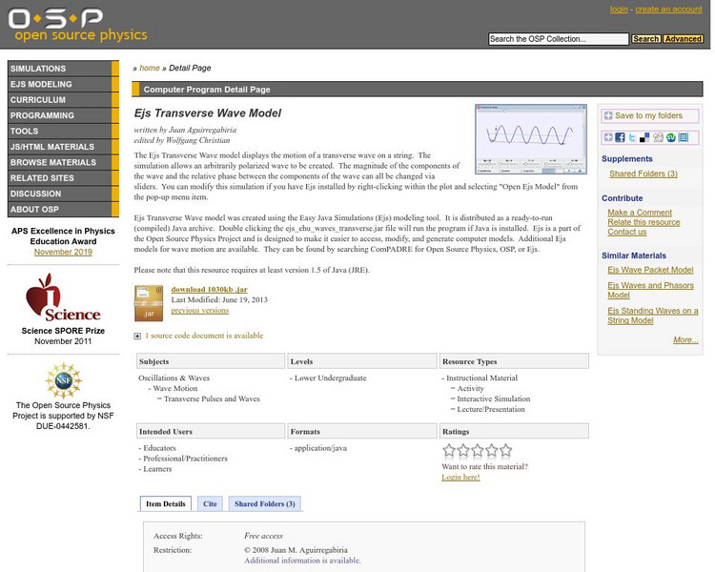Click Login here! to rate
Screen dimensions: 715x572
[x=460, y=477]
